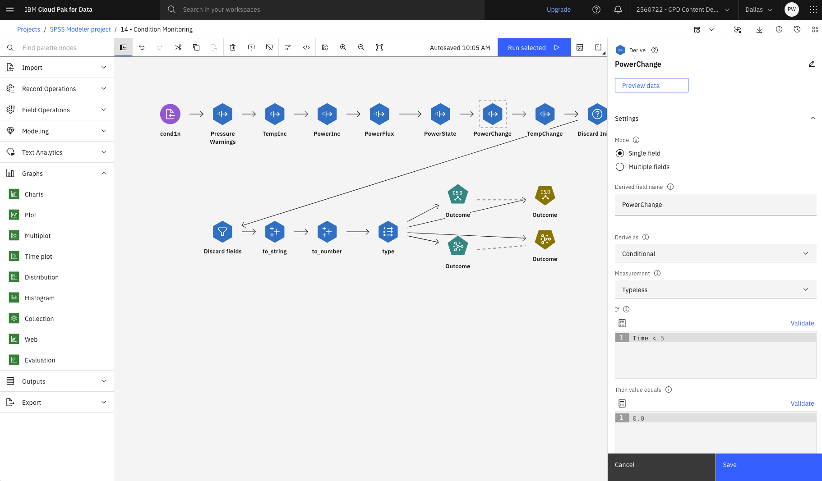The width and height of the screenshot is (822, 481).
Task: Click the fit to screen icon
Action: click(x=379, y=47)
